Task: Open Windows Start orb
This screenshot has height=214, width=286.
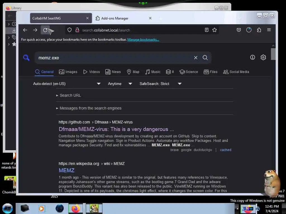Action: point(7,208)
